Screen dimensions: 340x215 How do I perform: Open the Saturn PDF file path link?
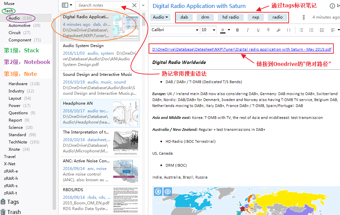coord(242,49)
